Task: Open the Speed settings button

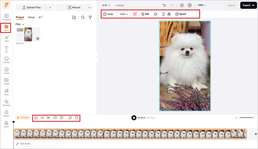Action: click(181, 14)
